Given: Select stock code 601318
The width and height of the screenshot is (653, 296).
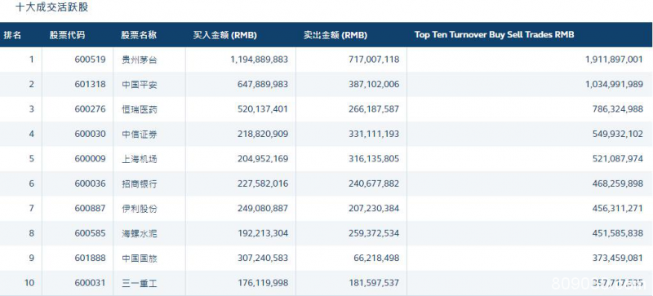Looking at the screenshot, I should tap(91, 85).
